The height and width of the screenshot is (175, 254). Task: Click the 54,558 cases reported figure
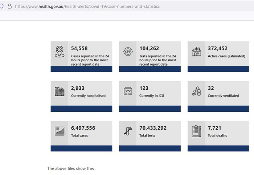point(79,48)
